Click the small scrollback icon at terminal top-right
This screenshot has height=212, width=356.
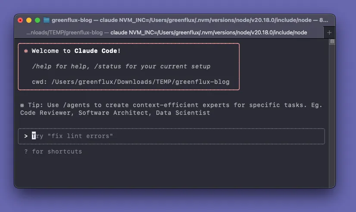[332, 42]
